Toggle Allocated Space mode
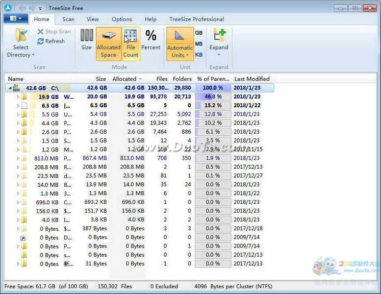Viewport: 381px width, 294px height. (x=108, y=44)
